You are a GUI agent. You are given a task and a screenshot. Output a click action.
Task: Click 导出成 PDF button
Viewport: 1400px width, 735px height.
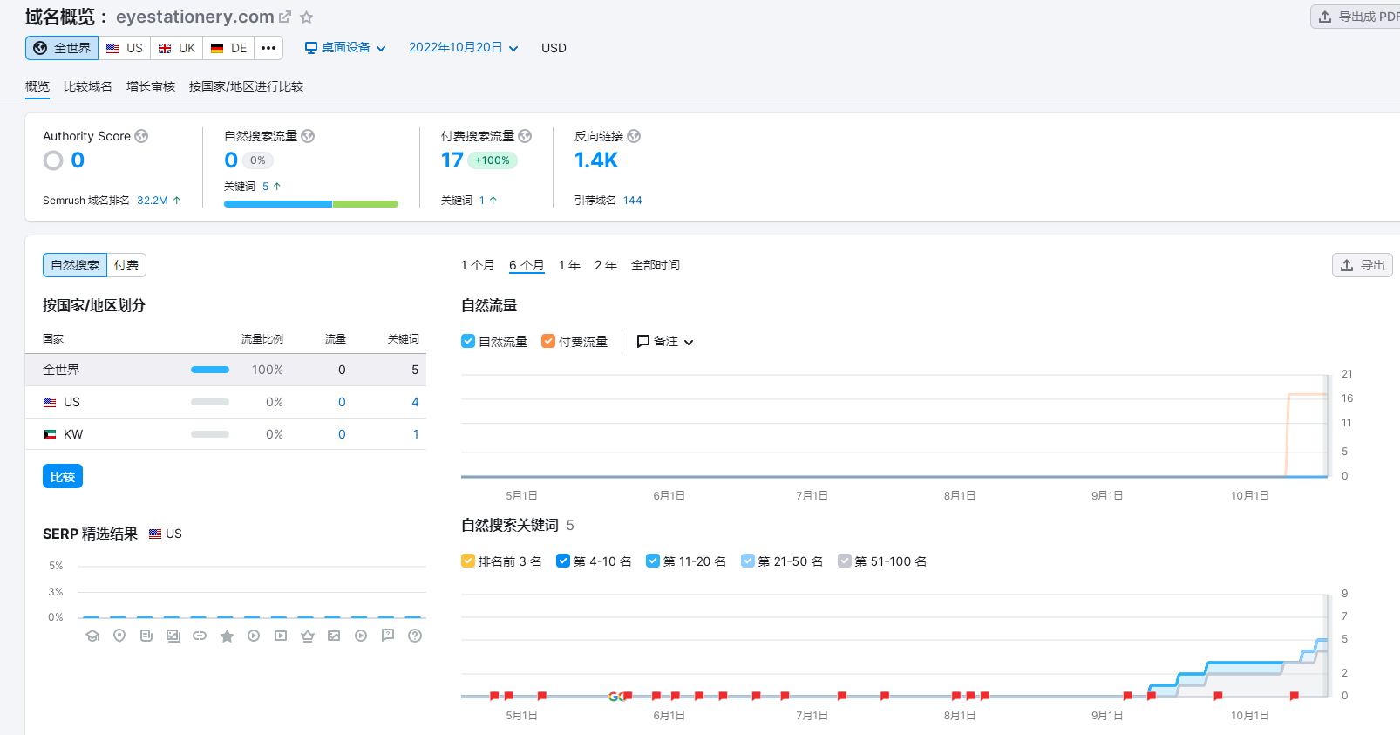click(x=1356, y=17)
